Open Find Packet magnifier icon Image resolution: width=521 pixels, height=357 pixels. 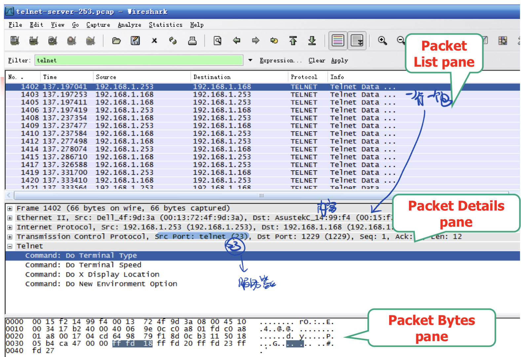pos(217,41)
